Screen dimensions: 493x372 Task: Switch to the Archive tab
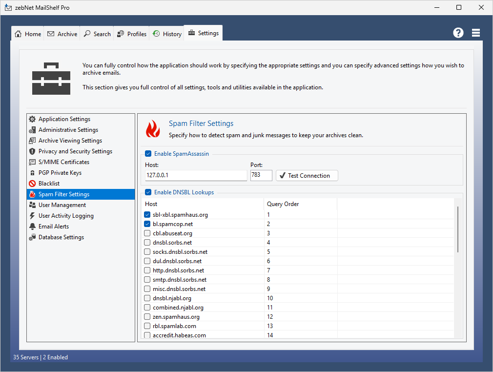click(62, 34)
